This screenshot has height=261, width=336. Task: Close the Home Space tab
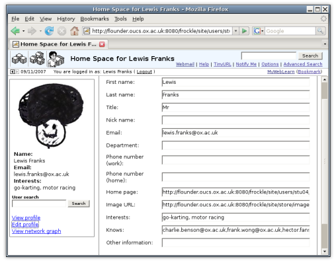[102, 44]
